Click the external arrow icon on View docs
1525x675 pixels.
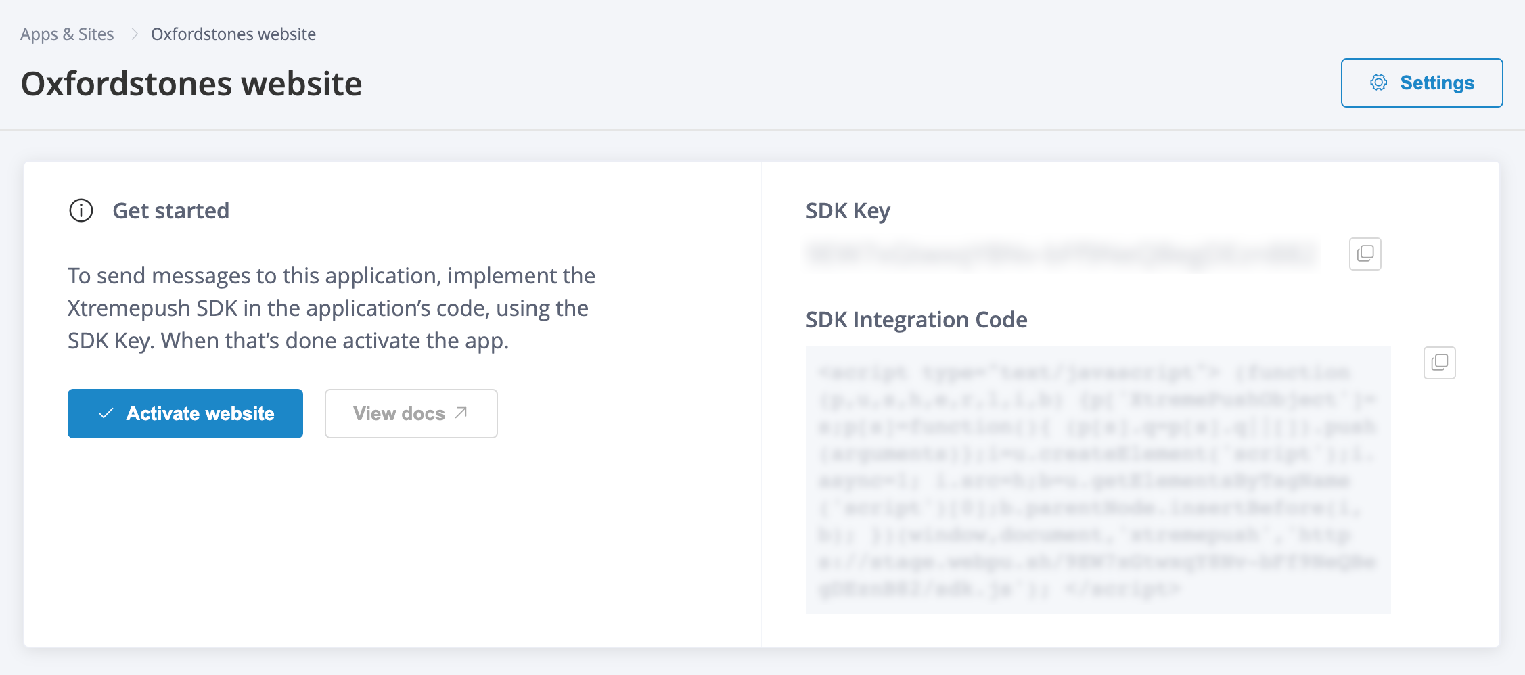coord(461,413)
